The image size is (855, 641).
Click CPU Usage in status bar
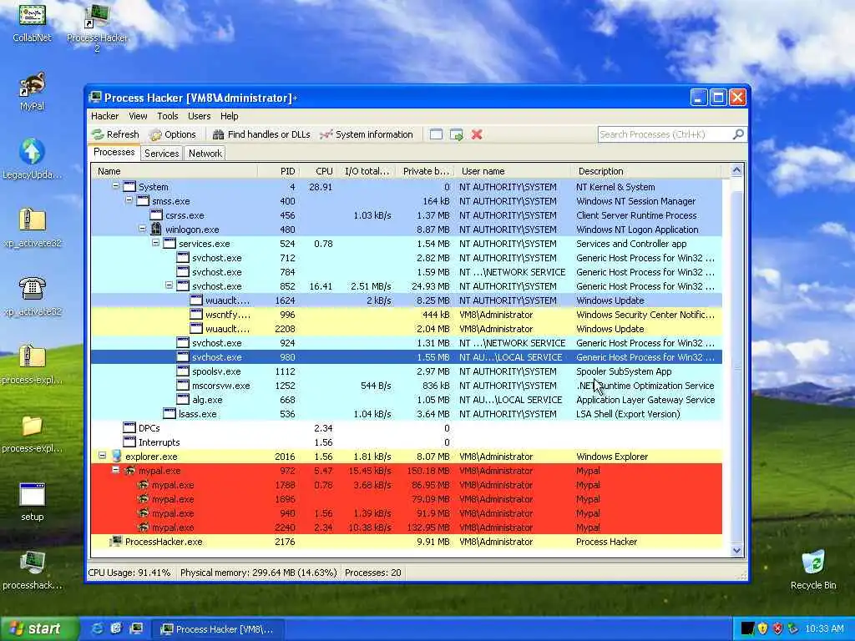tap(129, 573)
